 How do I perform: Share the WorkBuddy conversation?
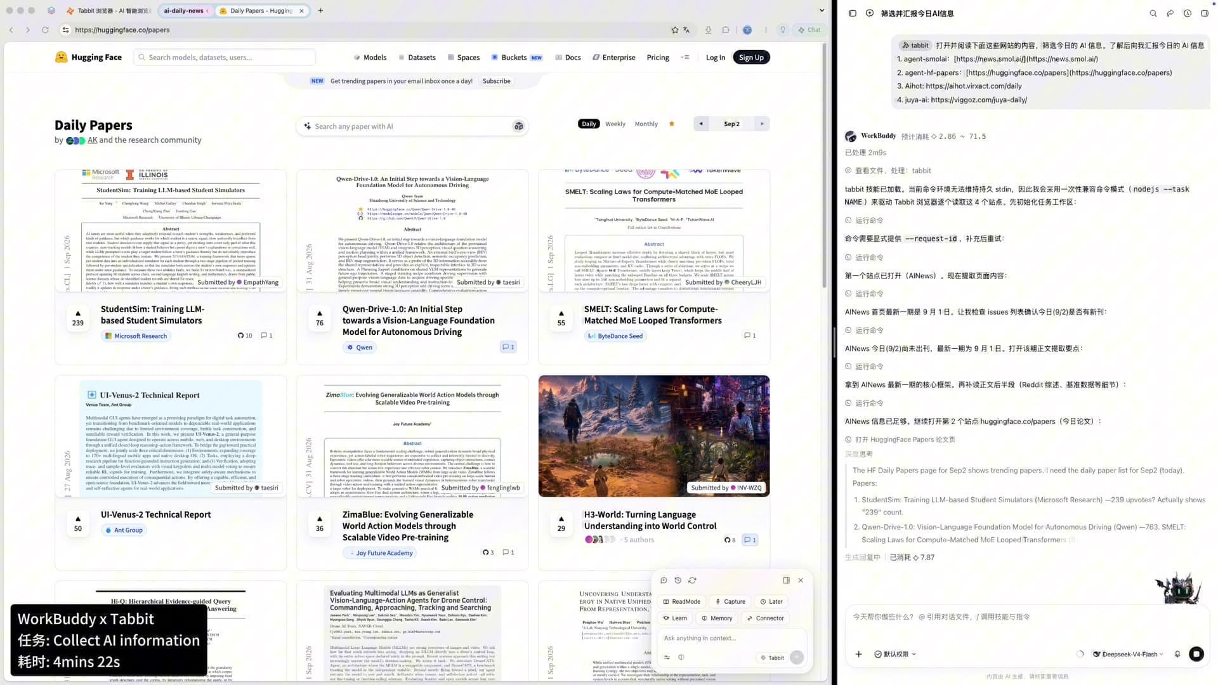(1170, 13)
